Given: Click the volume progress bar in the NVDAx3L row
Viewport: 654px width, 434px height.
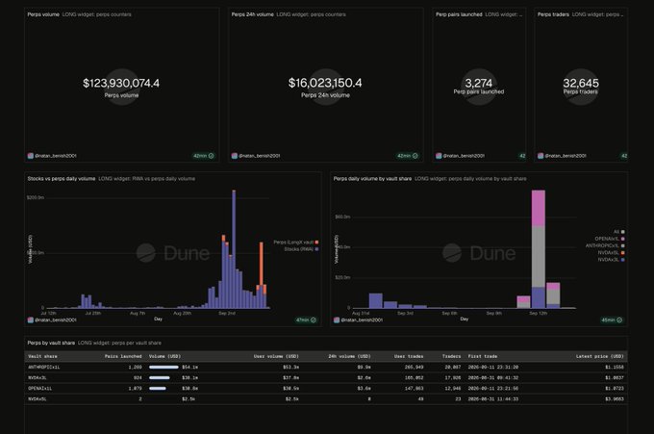Looking at the screenshot, I should click(x=160, y=377).
